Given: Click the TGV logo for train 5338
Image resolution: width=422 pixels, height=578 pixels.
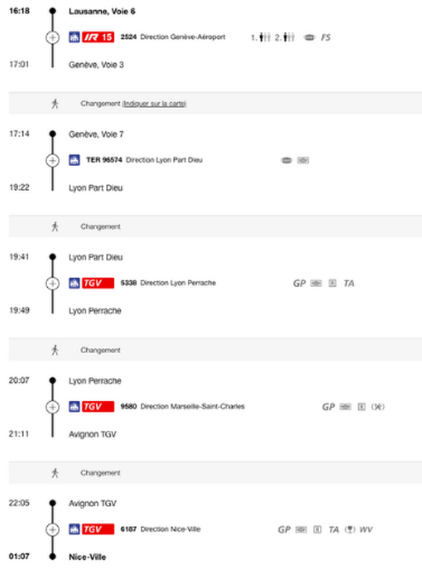Looking at the screenshot, I should tap(98, 283).
